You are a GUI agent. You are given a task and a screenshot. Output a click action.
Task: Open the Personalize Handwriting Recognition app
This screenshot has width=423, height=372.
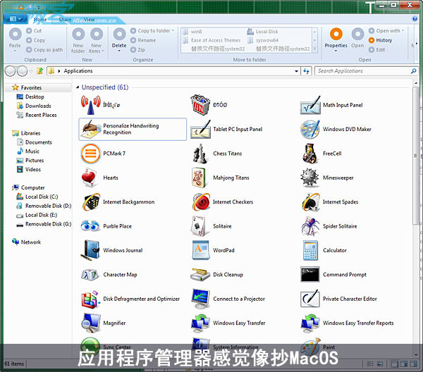(133, 129)
